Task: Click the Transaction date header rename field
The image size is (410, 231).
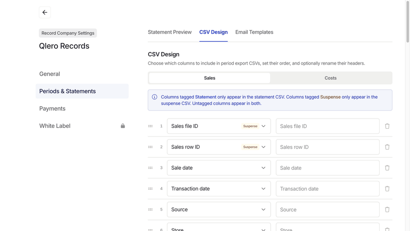Action: [328, 189]
